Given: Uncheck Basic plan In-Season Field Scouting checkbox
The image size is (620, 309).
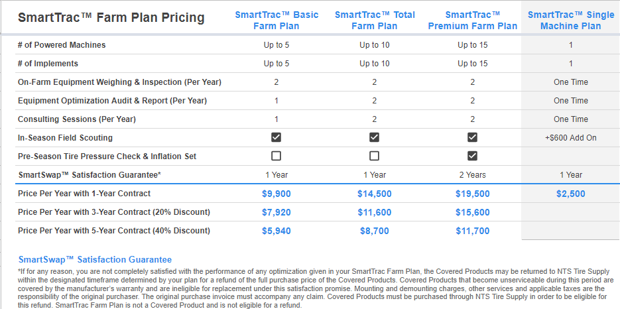Looking at the screenshot, I should [277, 138].
